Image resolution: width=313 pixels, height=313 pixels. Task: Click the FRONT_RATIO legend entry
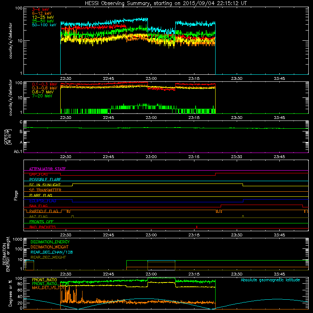[x=45, y=280]
